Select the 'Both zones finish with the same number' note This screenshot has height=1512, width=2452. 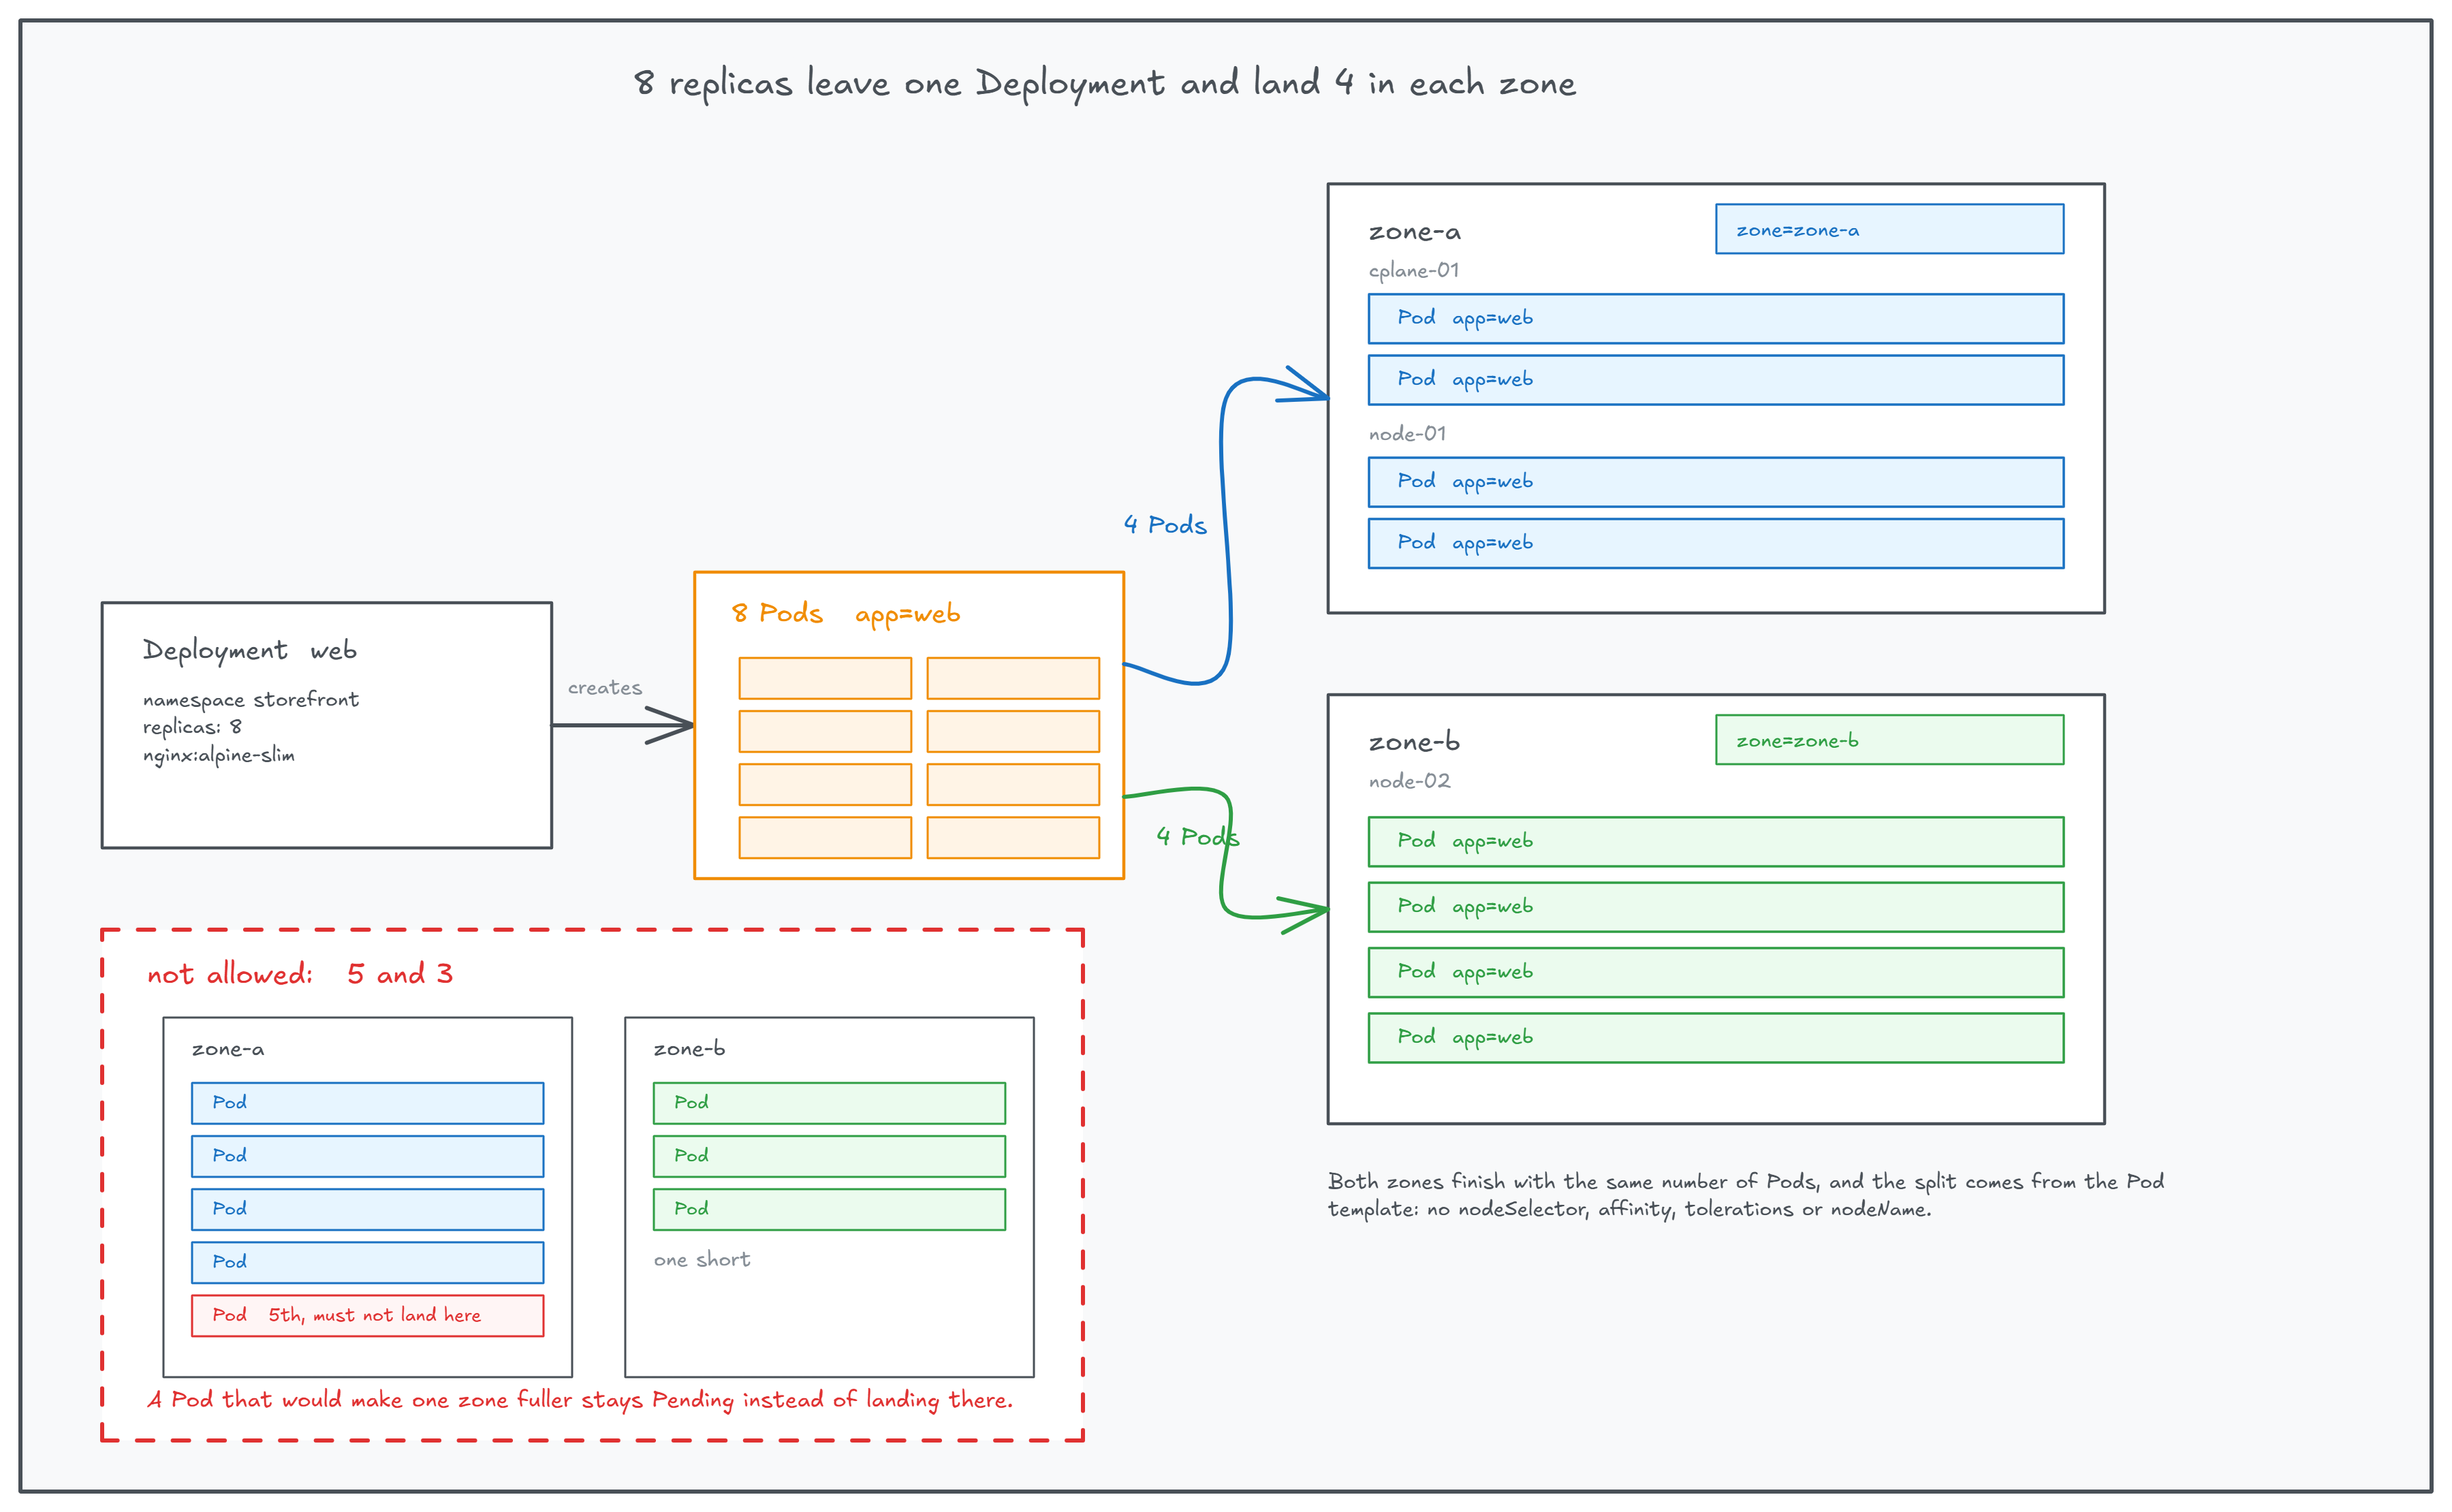1745,1195
